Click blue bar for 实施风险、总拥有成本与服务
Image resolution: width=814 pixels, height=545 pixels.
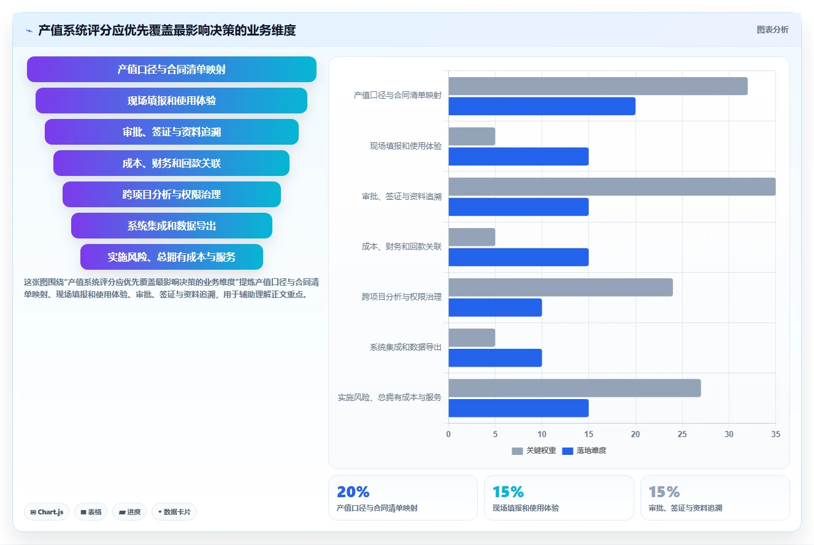[518, 408]
